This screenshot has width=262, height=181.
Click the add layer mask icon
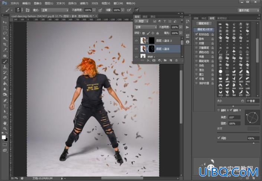pyautogui.click(x=154, y=60)
